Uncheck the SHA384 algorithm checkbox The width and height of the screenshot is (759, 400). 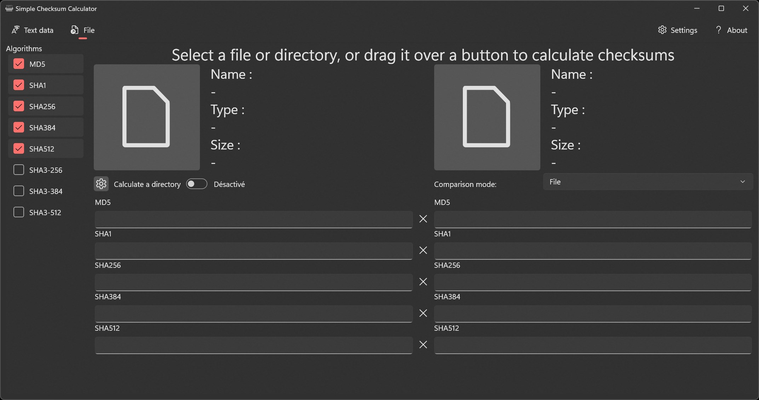pyautogui.click(x=19, y=128)
